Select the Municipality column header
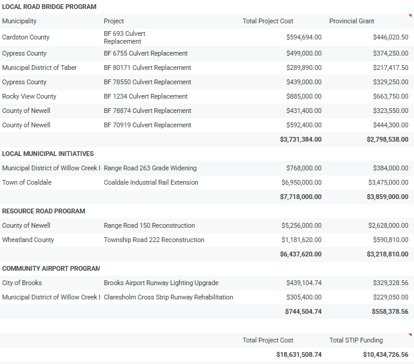 19,21
